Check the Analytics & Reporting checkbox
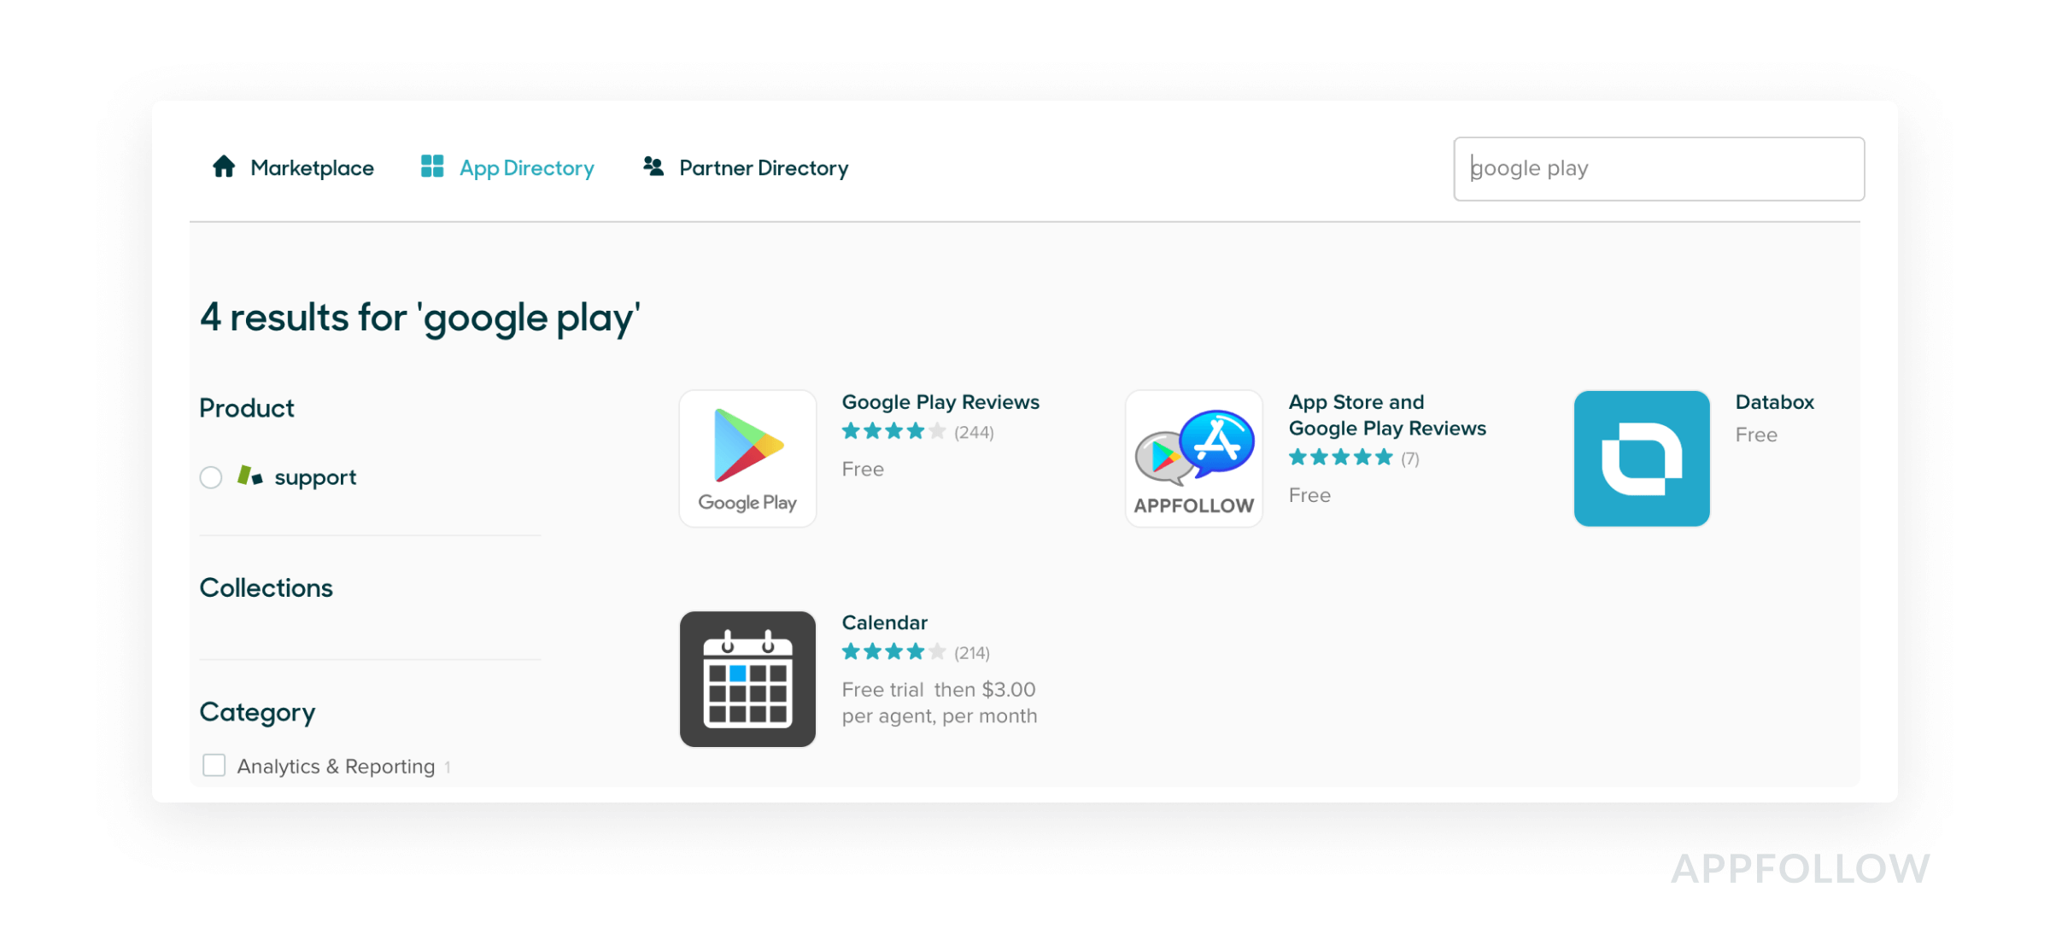This screenshot has width=2050, height=934. (x=214, y=765)
